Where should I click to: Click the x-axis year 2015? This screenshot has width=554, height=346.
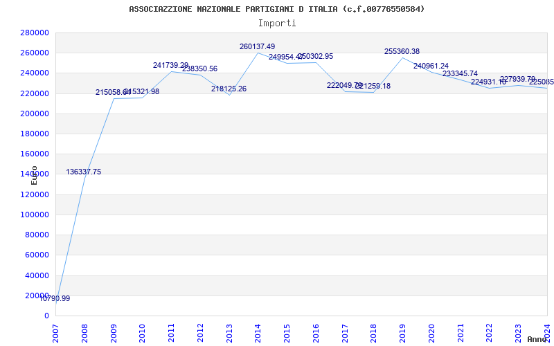pyautogui.click(x=287, y=334)
